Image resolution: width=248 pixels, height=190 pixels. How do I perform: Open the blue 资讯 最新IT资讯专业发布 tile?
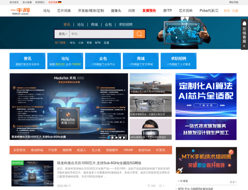pyautogui.click(x=27, y=61)
